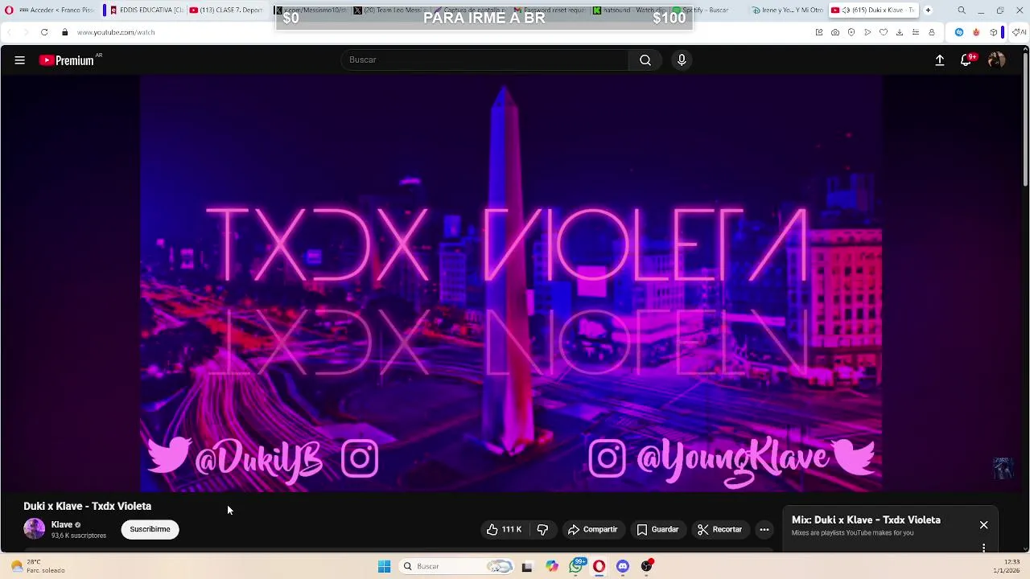
Task: Start voice search with microphone icon
Action: 682,60
